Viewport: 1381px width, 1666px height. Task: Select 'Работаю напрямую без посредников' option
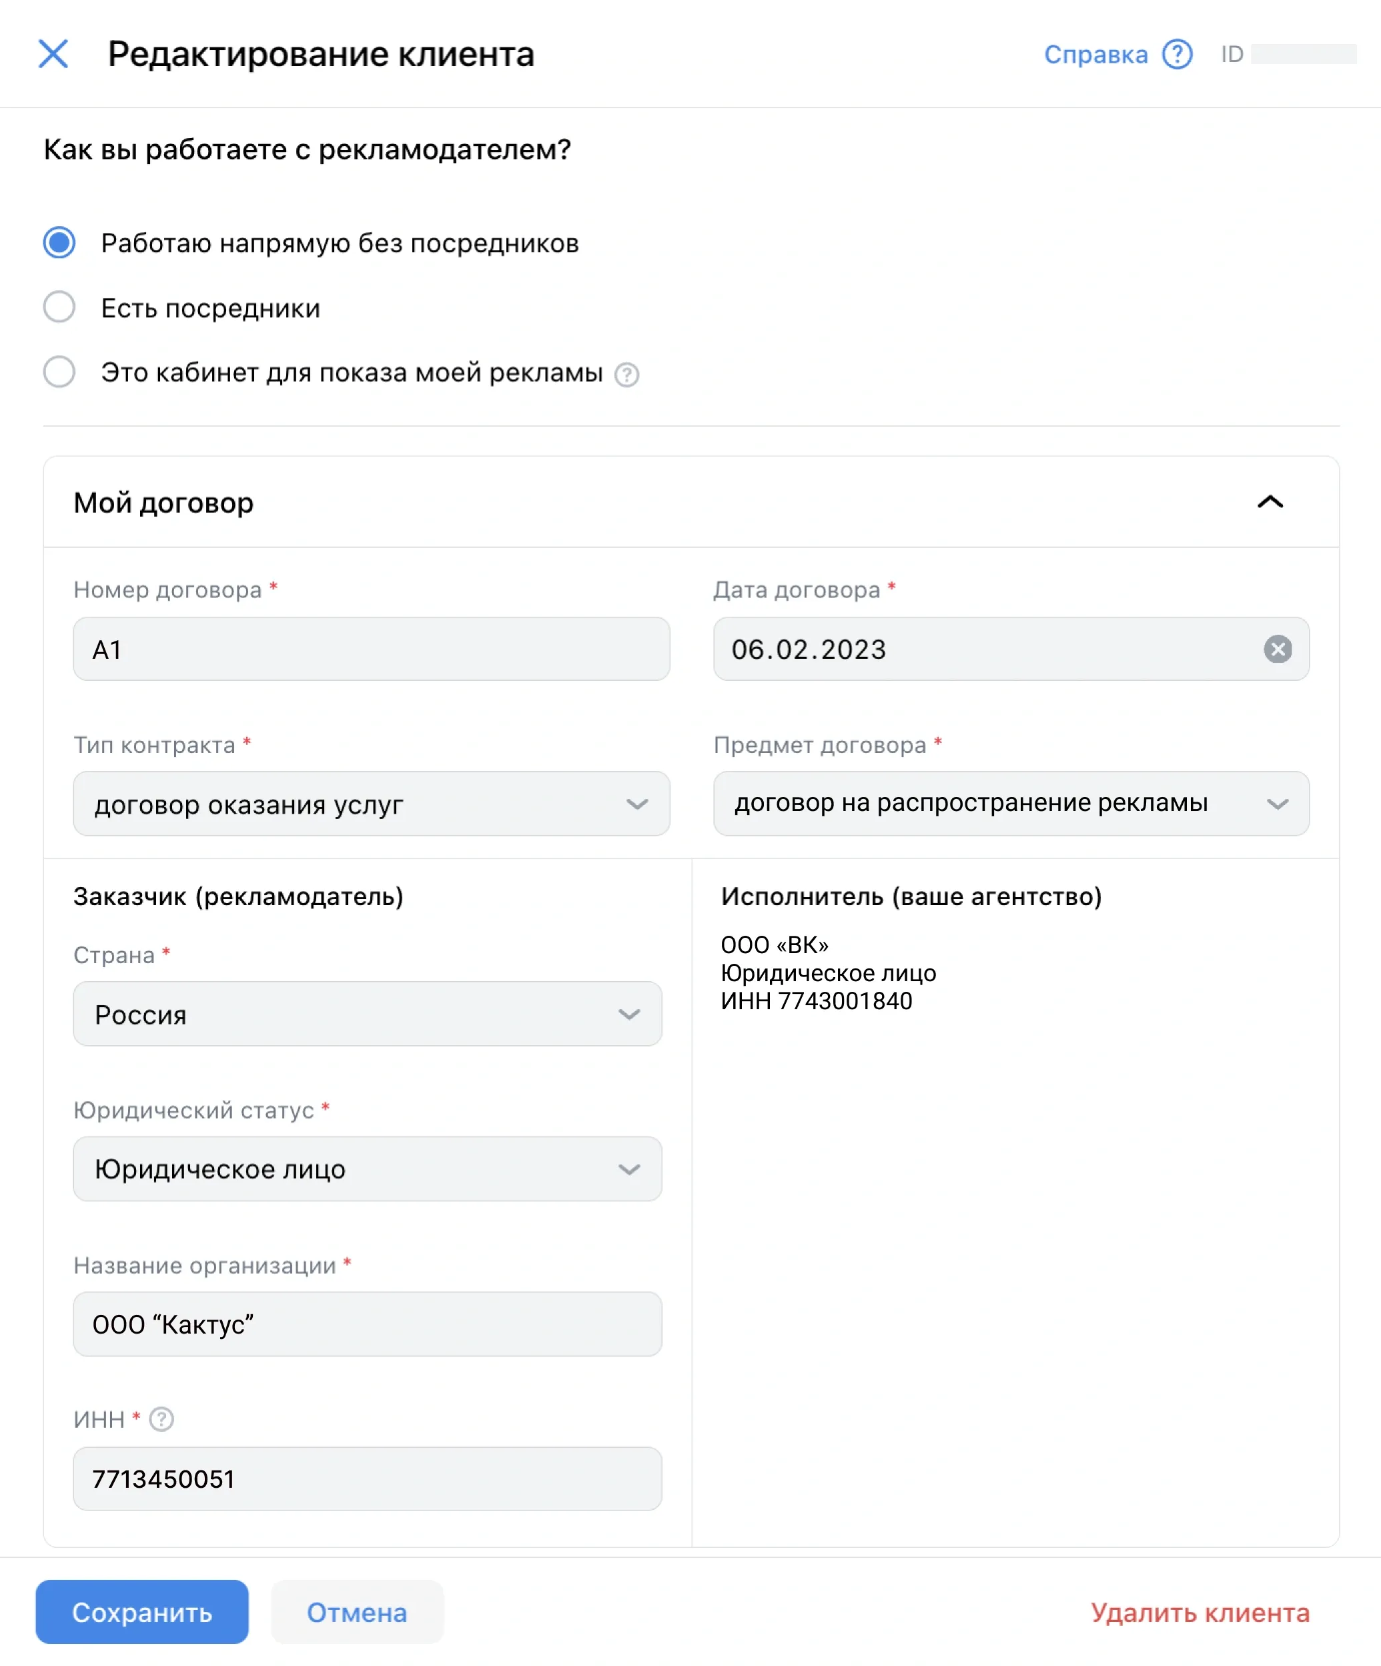click(x=59, y=243)
